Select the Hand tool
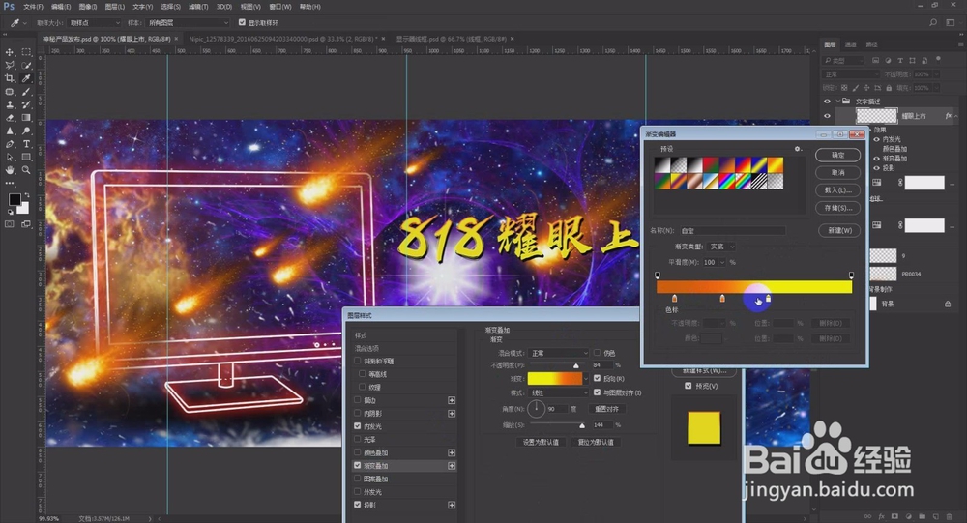The height and width of the screenshot is (523, 967). (x=10, y=170)
